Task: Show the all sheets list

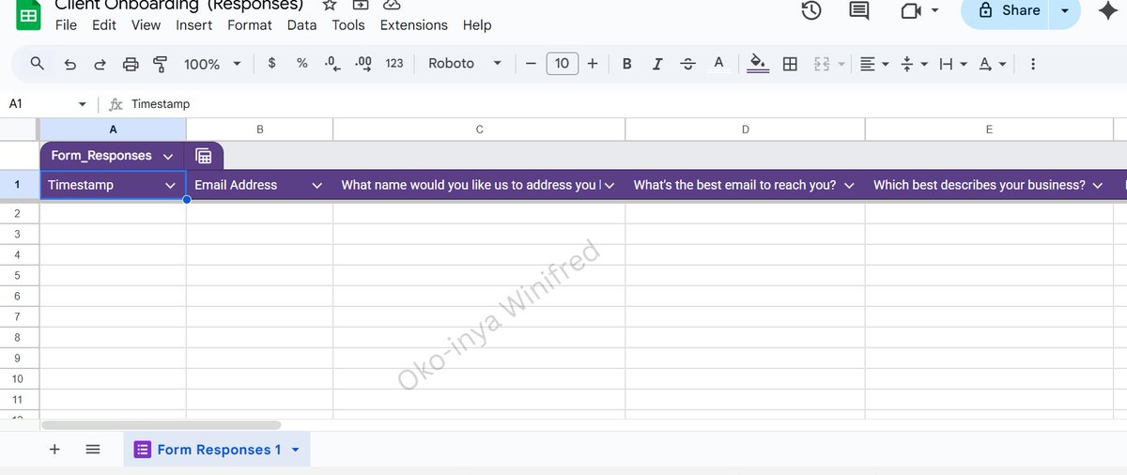Action: click(93, 450)
